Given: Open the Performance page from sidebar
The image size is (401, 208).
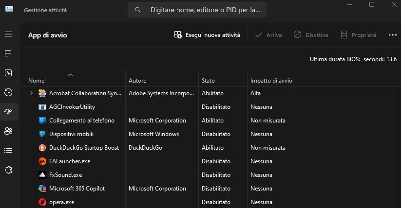Looking at the screenshot, I should click(x=8, y=73).
